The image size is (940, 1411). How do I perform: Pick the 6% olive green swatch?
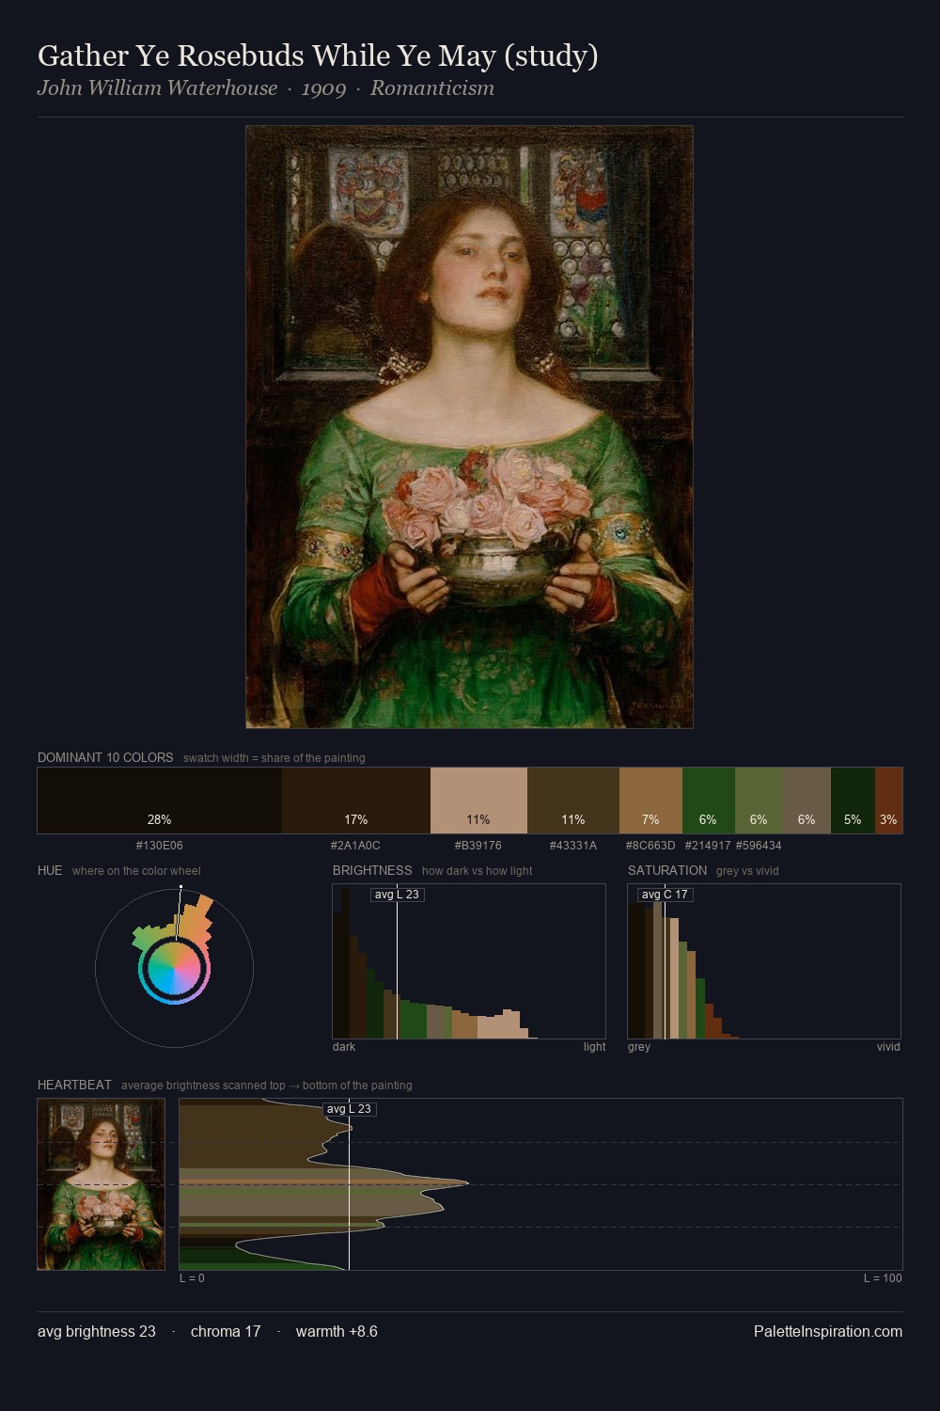(759, 801)
